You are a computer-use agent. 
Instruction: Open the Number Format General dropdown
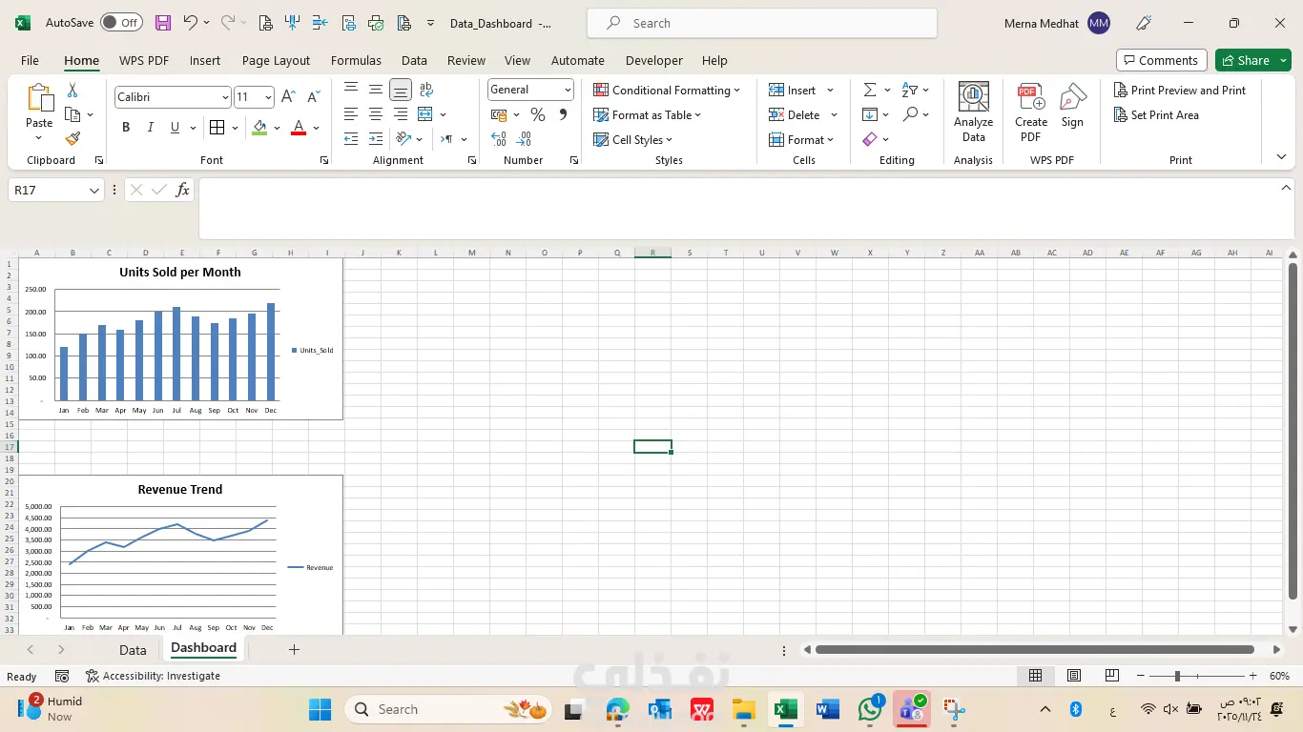tap(568, 90)
